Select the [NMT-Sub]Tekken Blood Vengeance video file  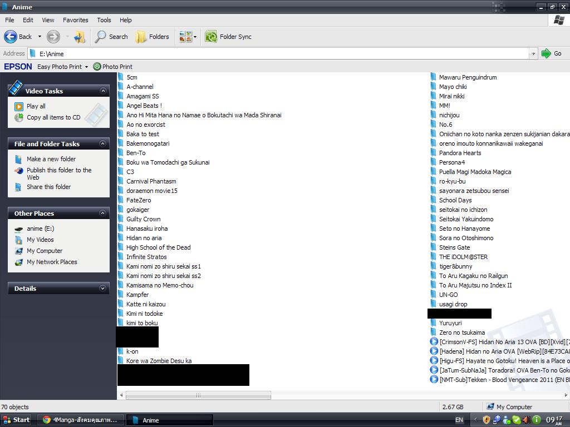(x=500, y=379)
